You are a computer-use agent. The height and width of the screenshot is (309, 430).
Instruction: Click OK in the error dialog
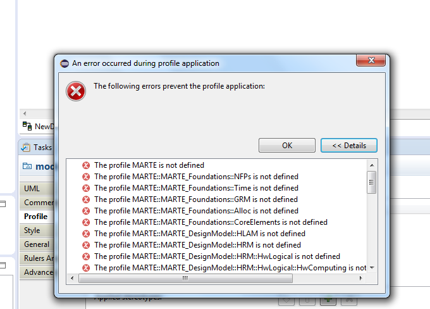pyautogui.click(x=287, y=145)
